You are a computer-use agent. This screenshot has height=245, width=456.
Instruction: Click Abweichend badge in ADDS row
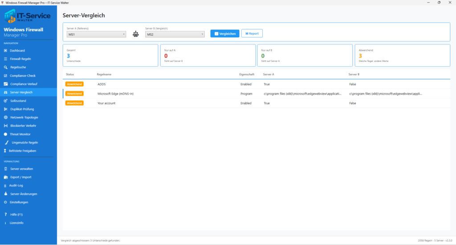pyautogui.click(x=74, y=84)
